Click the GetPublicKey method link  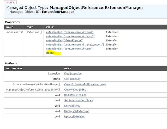72,79
